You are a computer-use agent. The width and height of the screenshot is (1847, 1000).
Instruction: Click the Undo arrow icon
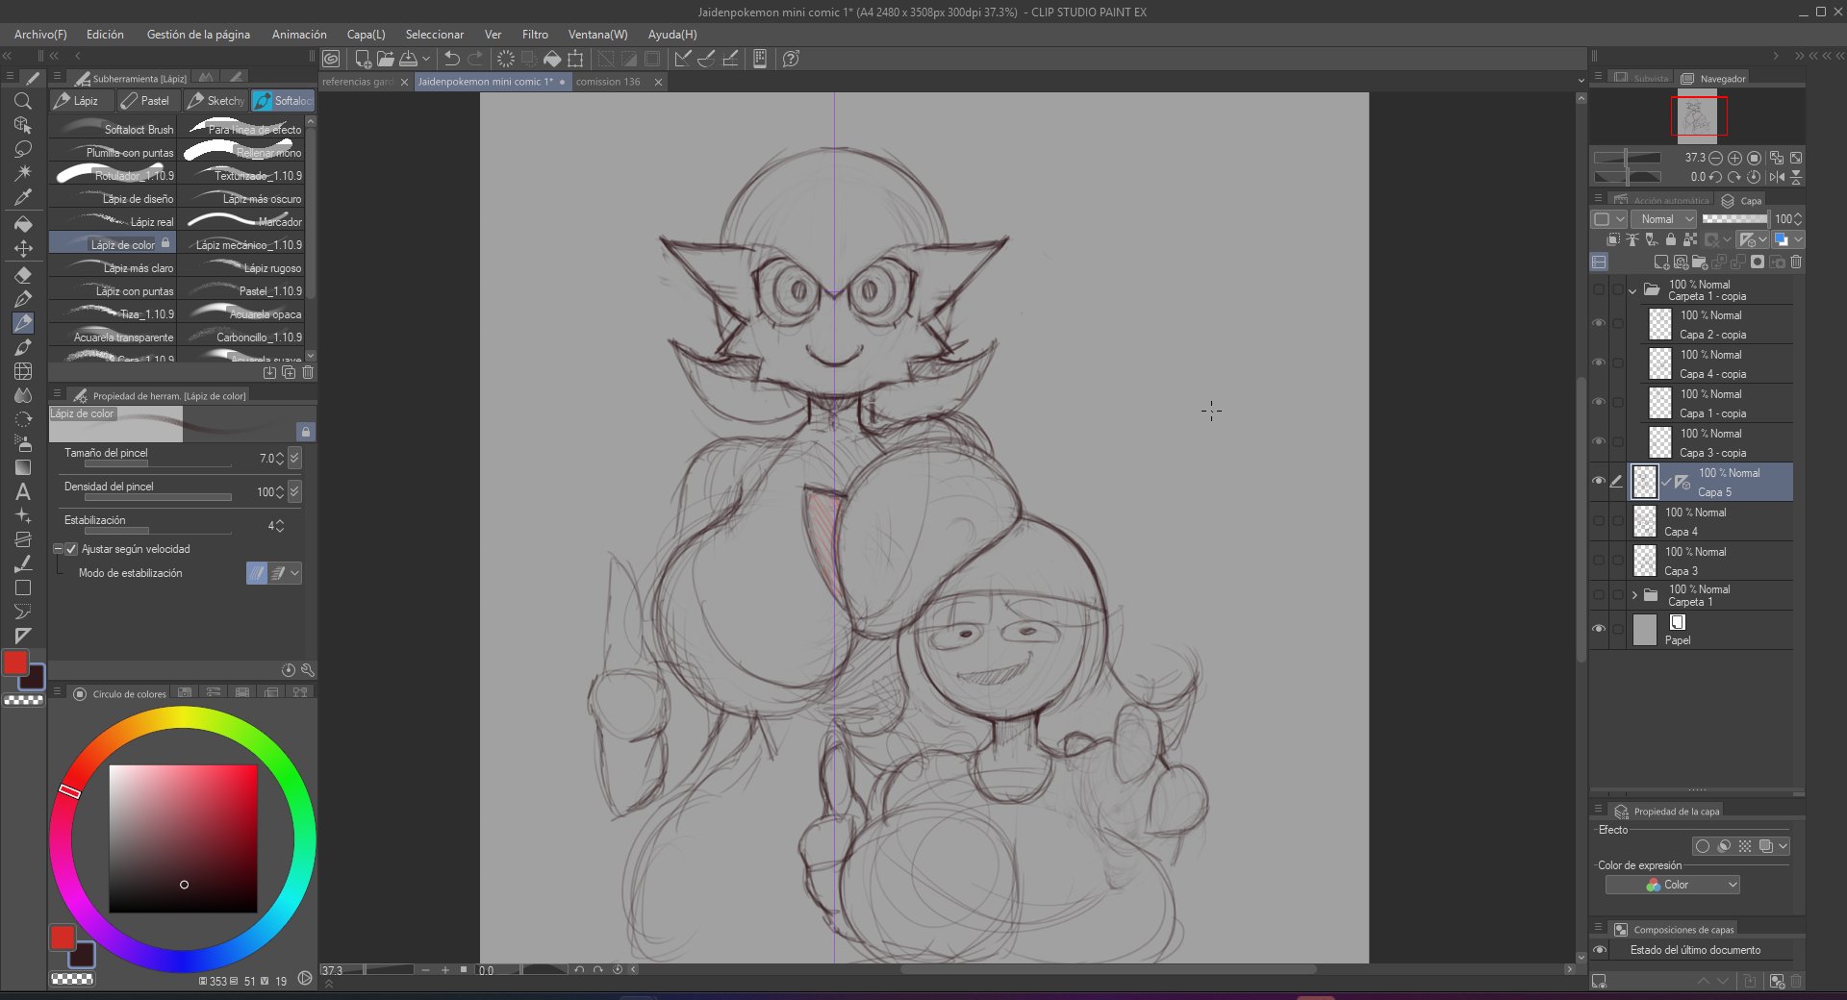click(x=452, y=59)
